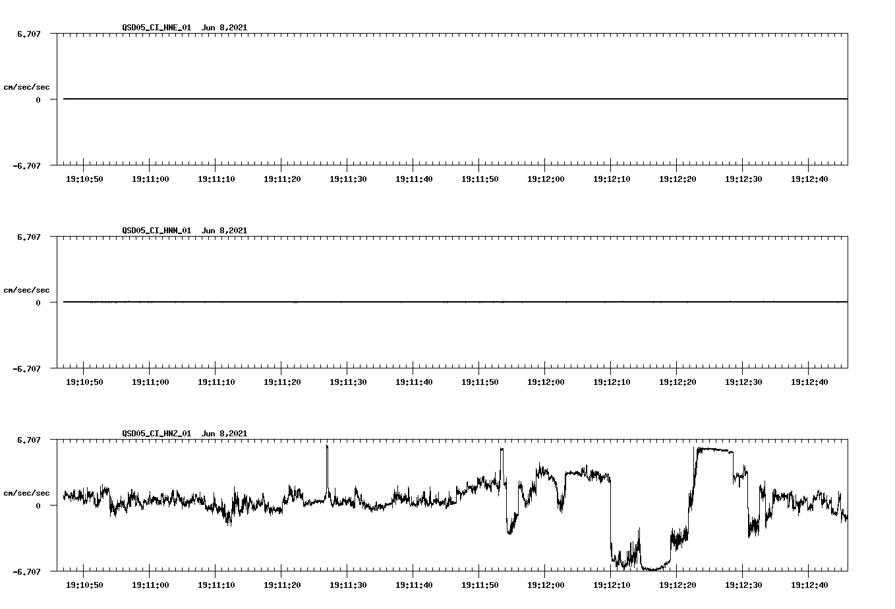
Task: Click the 0 axis label on HNZ chart
Action: point(38,506)
